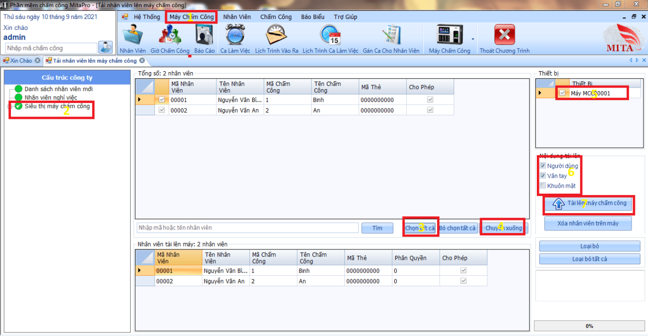Open the Báo Cáo toolbar icon
Image resolution: width=648 pixels, height=336 pixels.
click(x=204, y=39)
